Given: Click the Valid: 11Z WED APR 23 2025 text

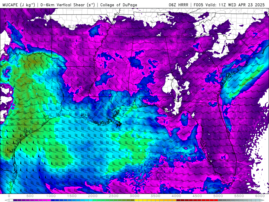Looking at the screenshot, I should pos(235,5).
